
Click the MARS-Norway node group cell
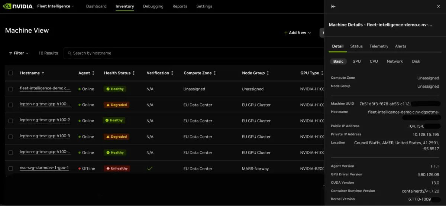pyautogui.click(x=255, y=169)
